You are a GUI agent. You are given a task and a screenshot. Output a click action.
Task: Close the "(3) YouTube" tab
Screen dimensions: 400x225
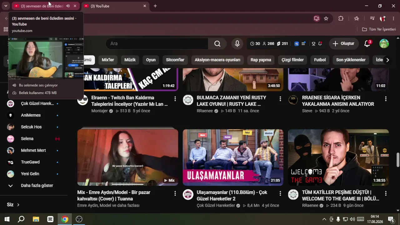[x=145, y=6]
